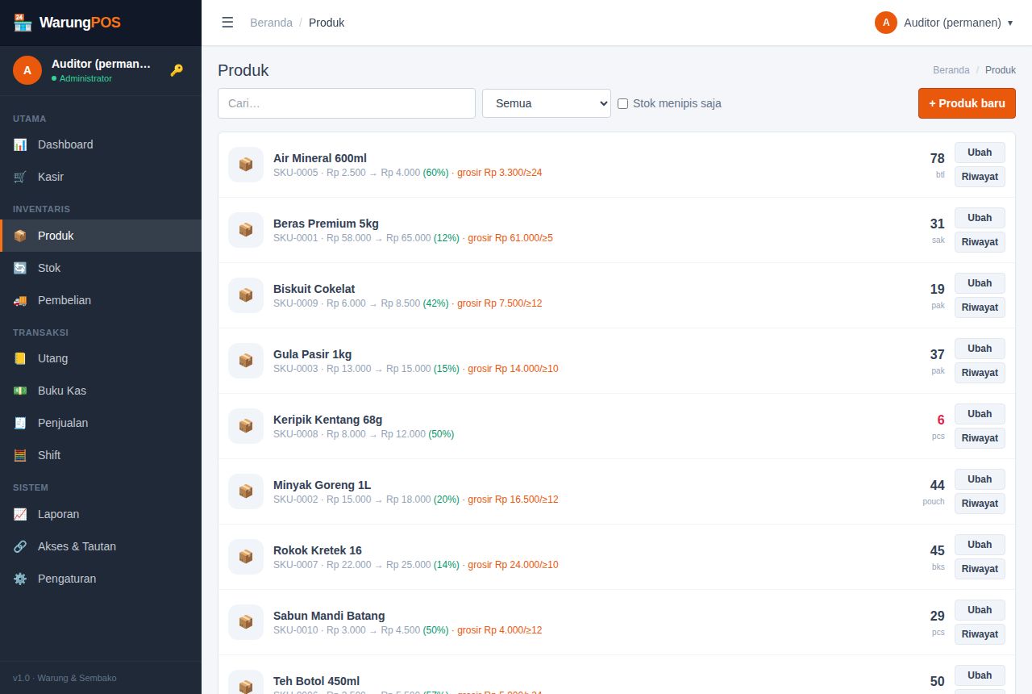Click the grosir Rp 3.300/≥24 price text

click(500, 173)
